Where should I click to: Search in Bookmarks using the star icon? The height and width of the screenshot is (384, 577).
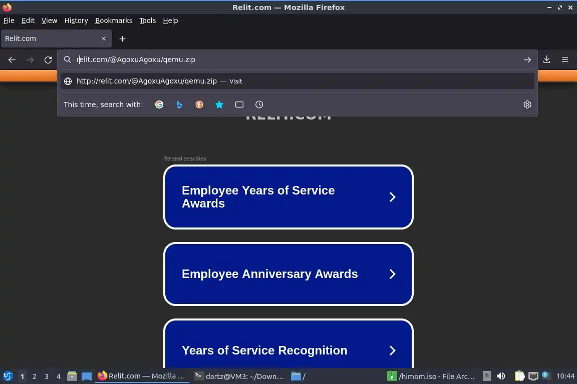point(219,104)
